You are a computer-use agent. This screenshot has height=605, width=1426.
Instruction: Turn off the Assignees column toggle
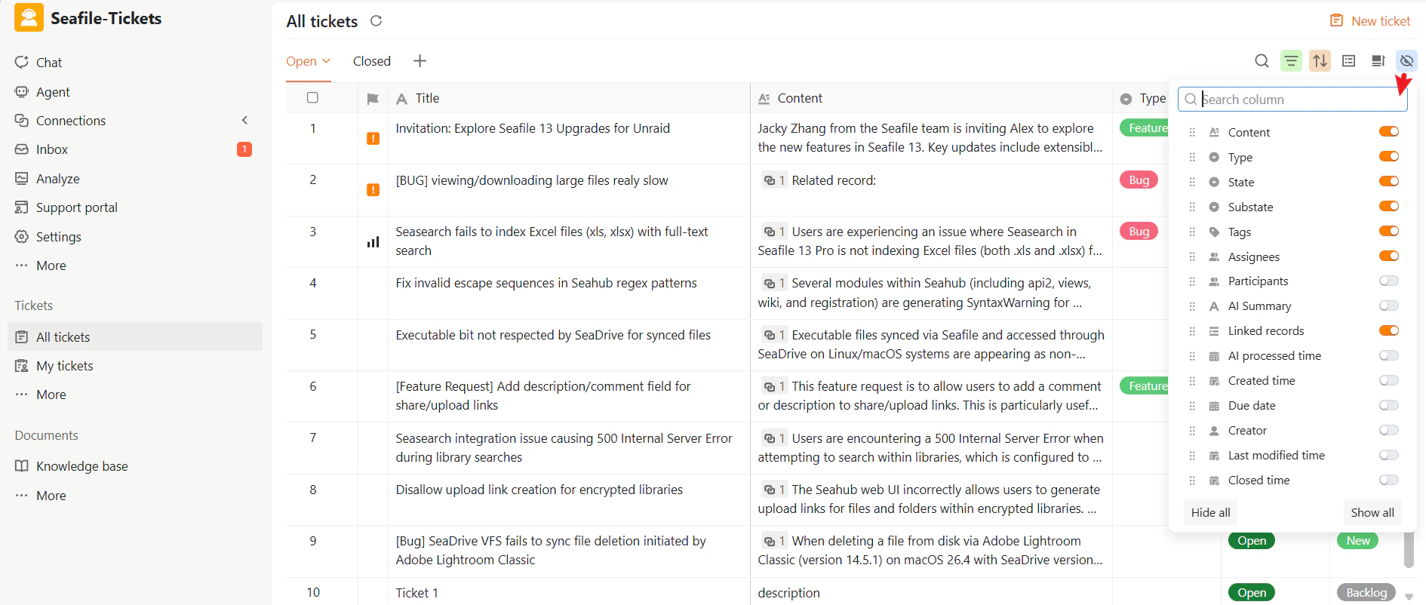pyautogui.click(x=1389, y=256)
